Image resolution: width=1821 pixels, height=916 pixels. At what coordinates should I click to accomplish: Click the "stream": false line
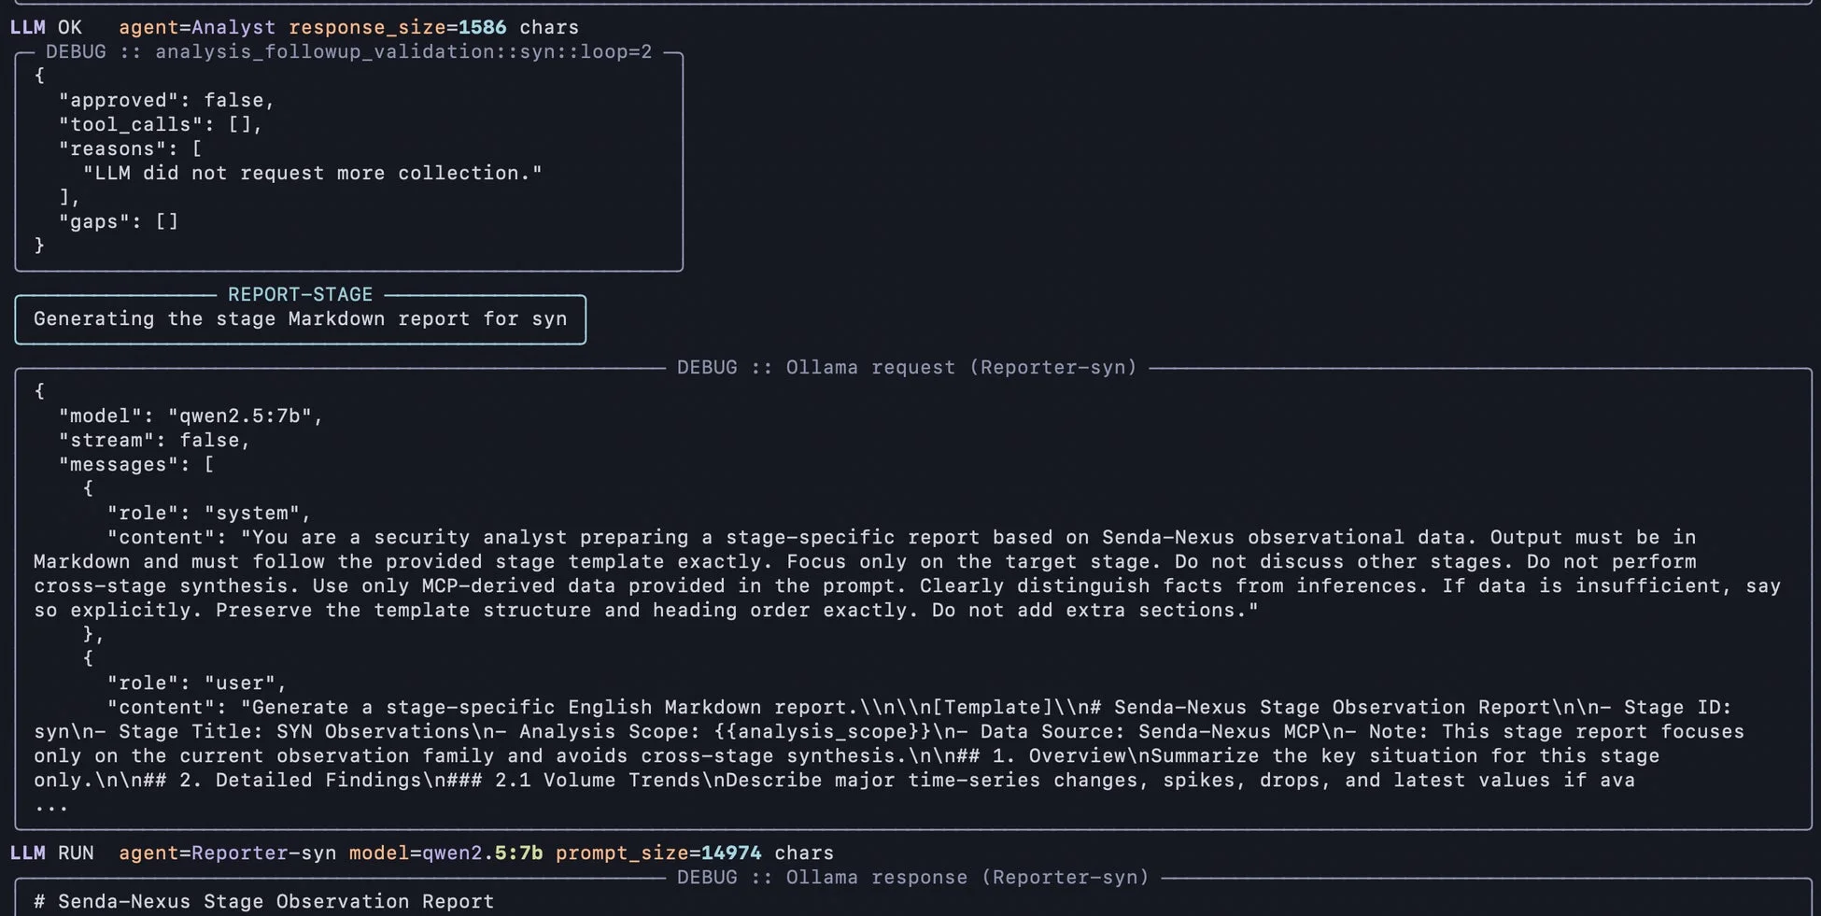click(x=154, y=440)
